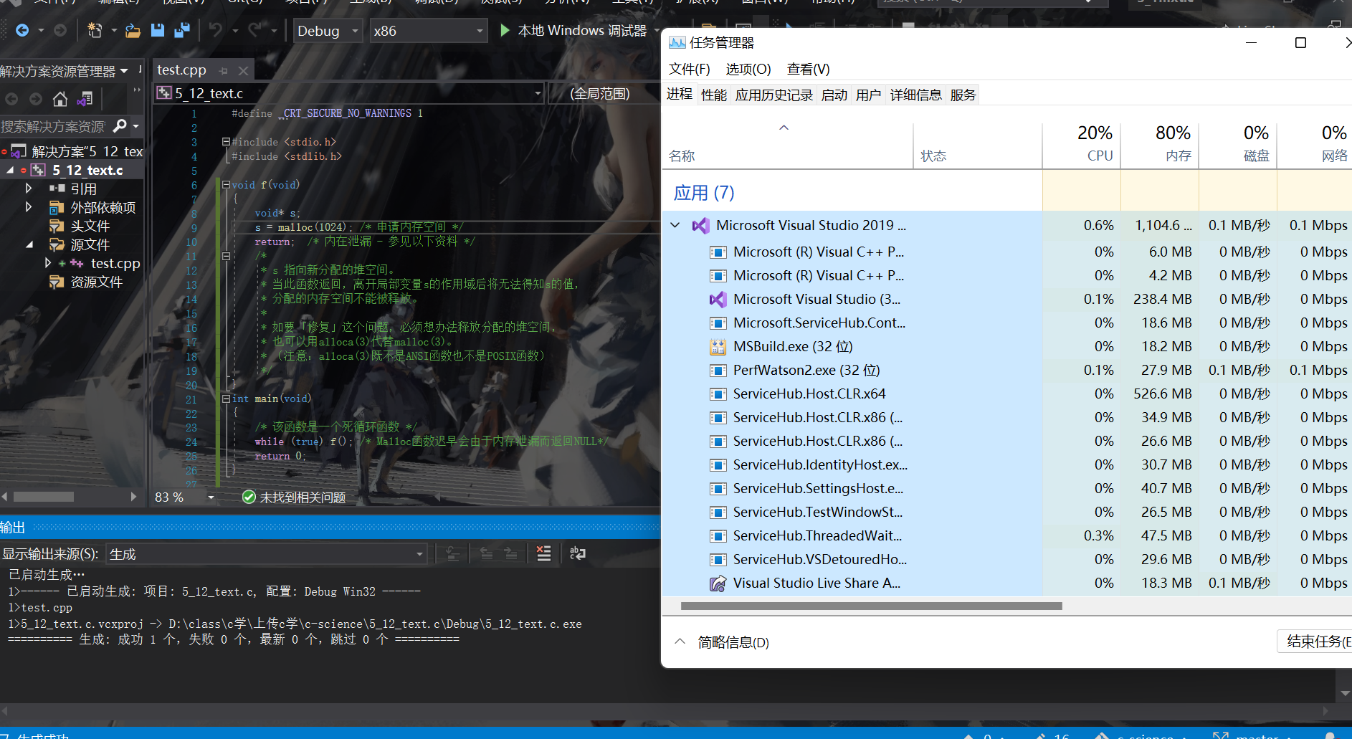
Task: Select the 头文件 header files folder
Action: [x=90, y=226]
